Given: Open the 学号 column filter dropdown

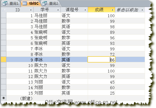Looking at the screenshot, I should pyautogui.click(x=58, y=10).
